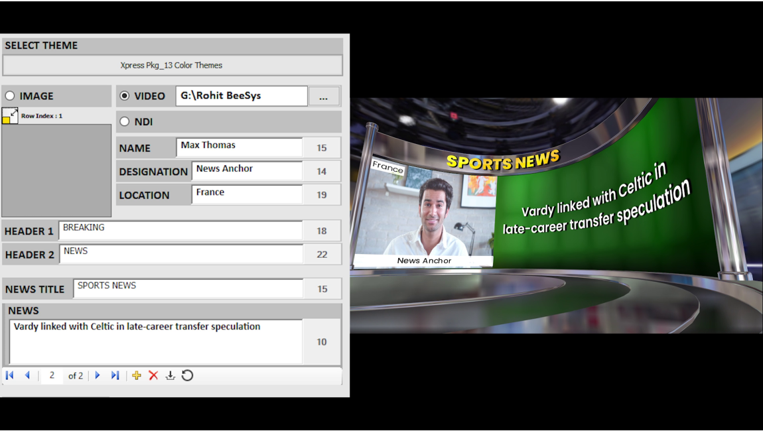
Task: Add a new record with yellow plus
Action: click(137, 375)
